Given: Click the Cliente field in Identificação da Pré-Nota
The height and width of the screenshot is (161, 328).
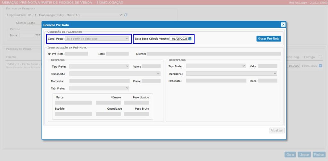Looking at the screenshot, I should [214, 54].
